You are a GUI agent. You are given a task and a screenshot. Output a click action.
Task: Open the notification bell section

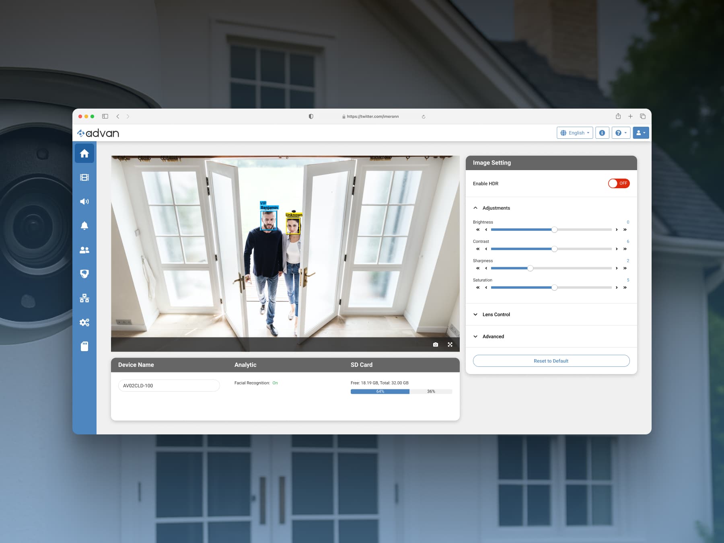point(84,225)
